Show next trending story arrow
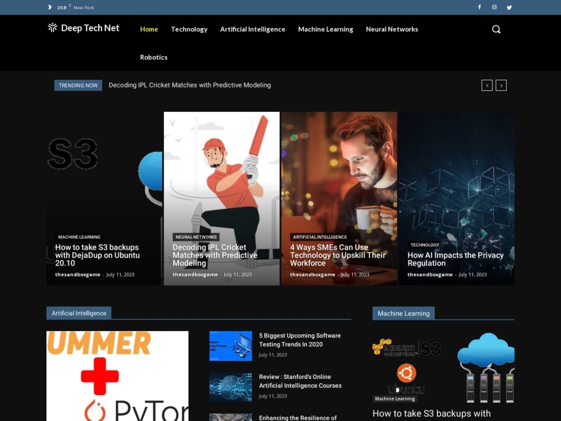This screenshot has height=421, width=561. point(501,85)
